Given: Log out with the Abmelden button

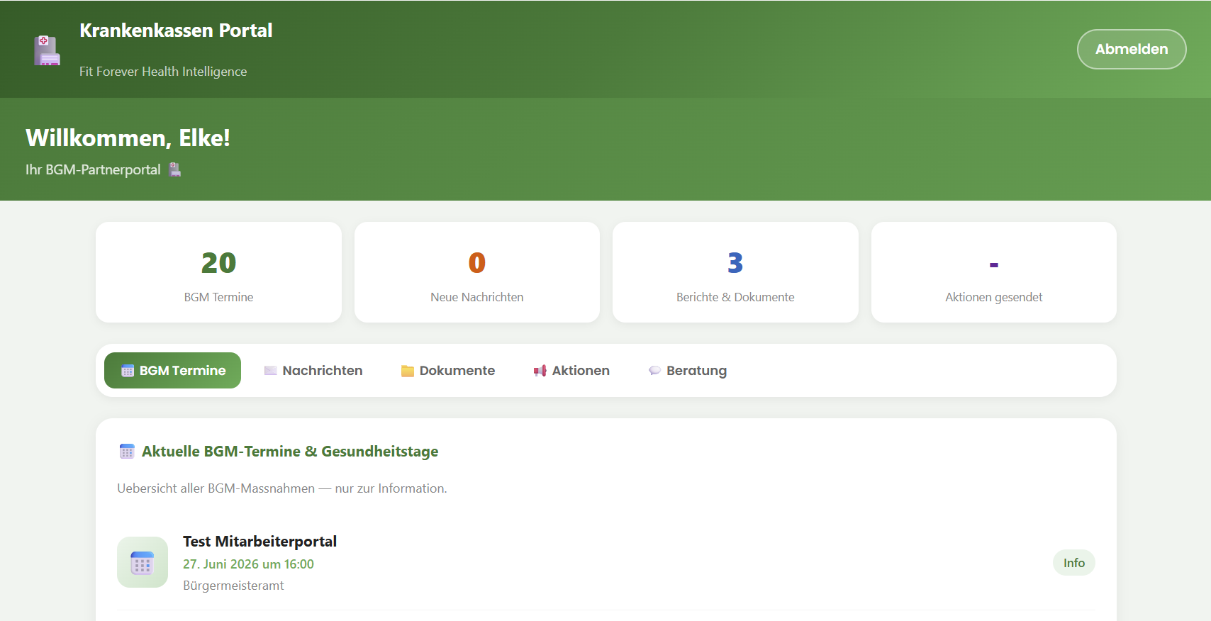Looking at the screenshot, I should pos(1132,49).
